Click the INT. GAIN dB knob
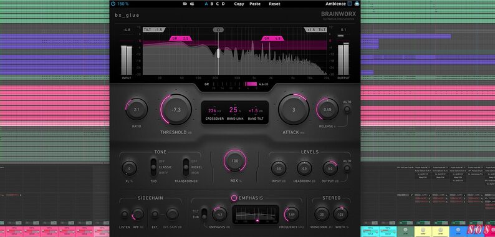 pos(172,215)
